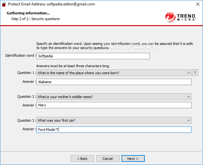Focus the Identification word field

pos(93,56)
